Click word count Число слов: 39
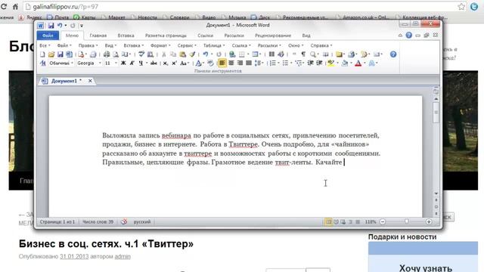Image resolution: width=484 pixels, height=272 pixels. [98, 221]
